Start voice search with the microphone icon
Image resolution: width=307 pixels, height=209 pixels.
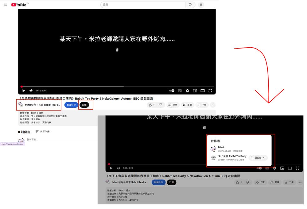point(201,5)
